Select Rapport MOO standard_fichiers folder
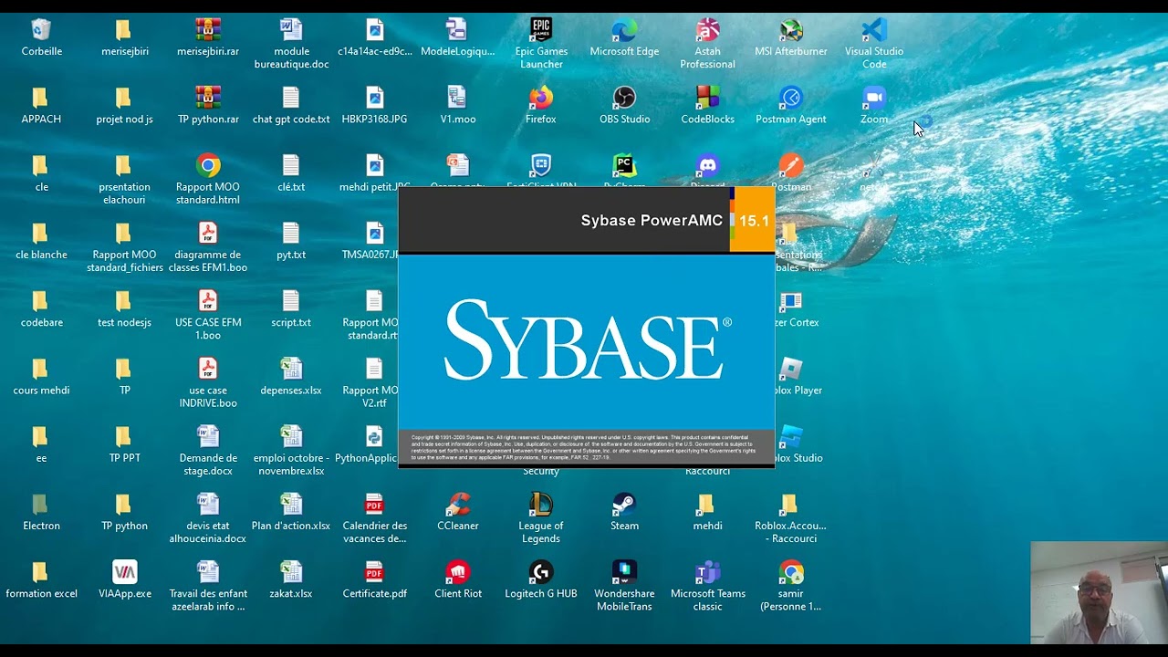Viewport: 1168px width, 657px height. (x=125, y=246)
